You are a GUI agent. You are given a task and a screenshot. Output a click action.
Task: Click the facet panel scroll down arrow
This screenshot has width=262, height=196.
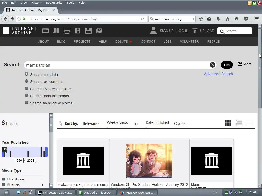pos(51,185)
